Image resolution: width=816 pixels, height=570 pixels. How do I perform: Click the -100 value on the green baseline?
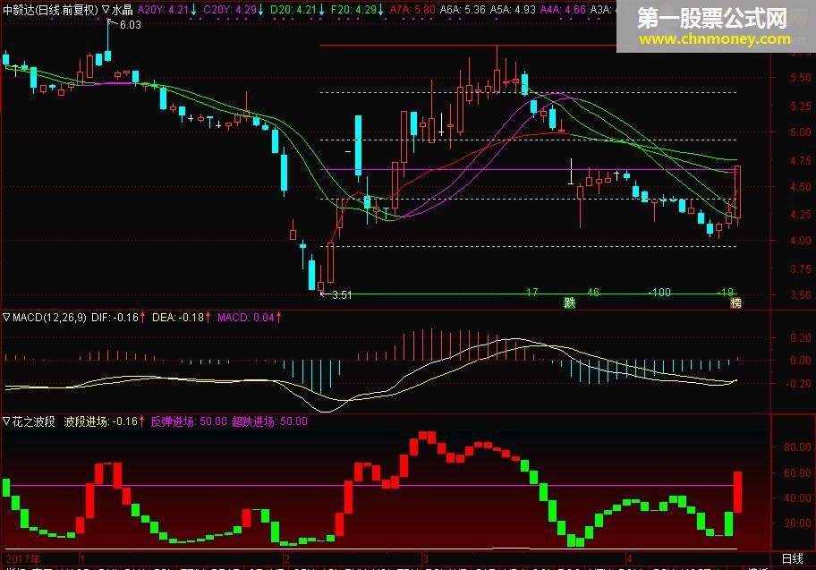[x=660, y=293]
